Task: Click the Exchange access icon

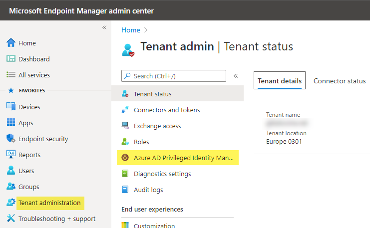Action: coord(125,125)
